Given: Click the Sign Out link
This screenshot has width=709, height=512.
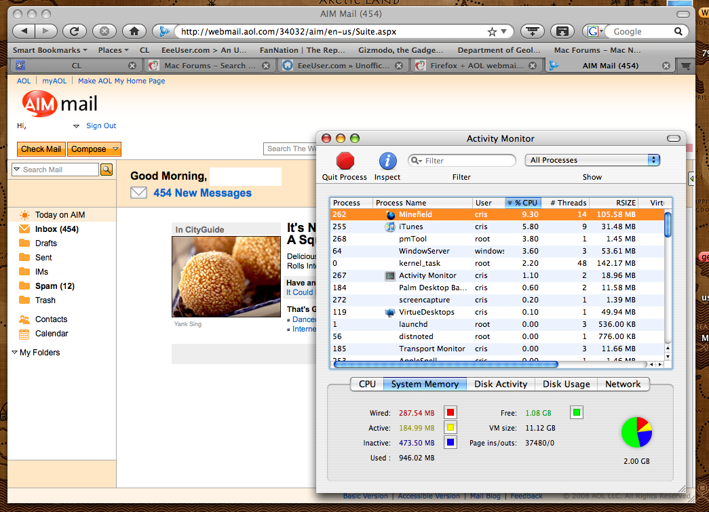Looking at the screenshot, I should point(101,125).
